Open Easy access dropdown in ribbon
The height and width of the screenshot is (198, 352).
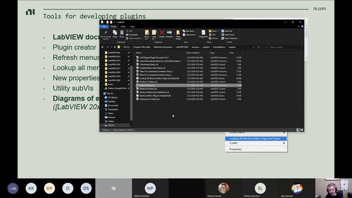click(190, 35)
